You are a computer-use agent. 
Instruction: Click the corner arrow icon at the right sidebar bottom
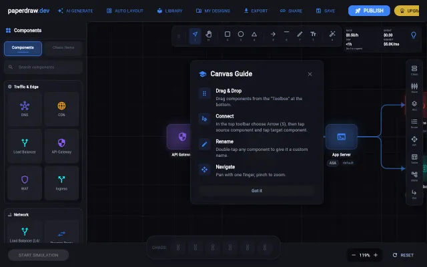tap(414, 194)
